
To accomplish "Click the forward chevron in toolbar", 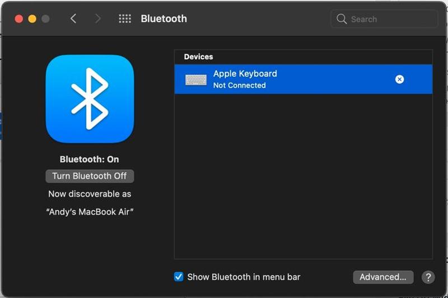I will [x=98, y=19].
